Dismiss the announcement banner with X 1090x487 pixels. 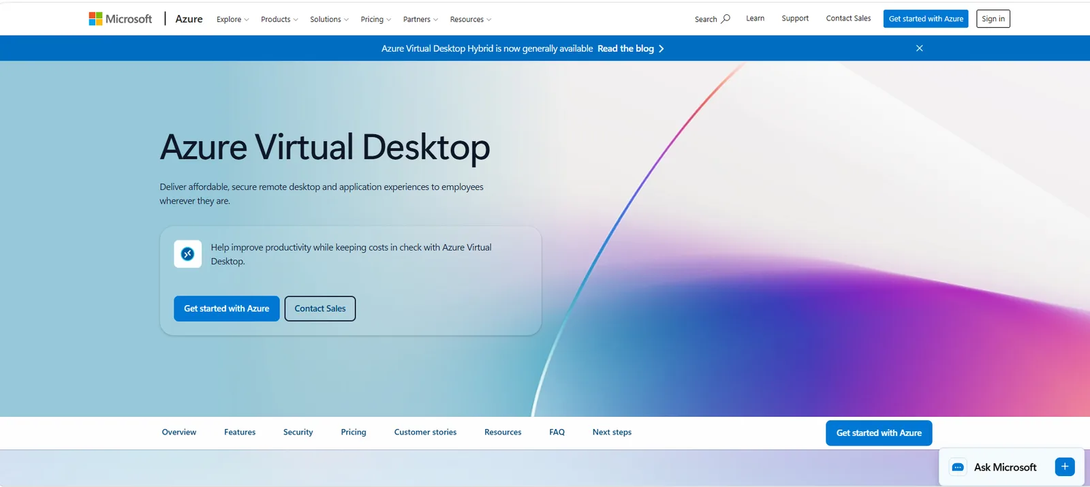[919, 48]
